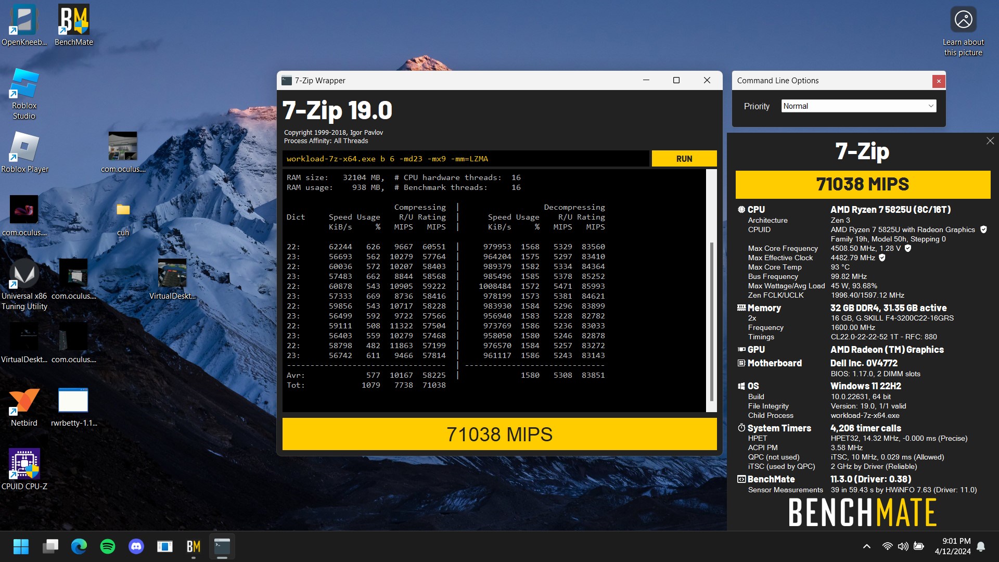Click the Motherboard section heading

point(774,363)
